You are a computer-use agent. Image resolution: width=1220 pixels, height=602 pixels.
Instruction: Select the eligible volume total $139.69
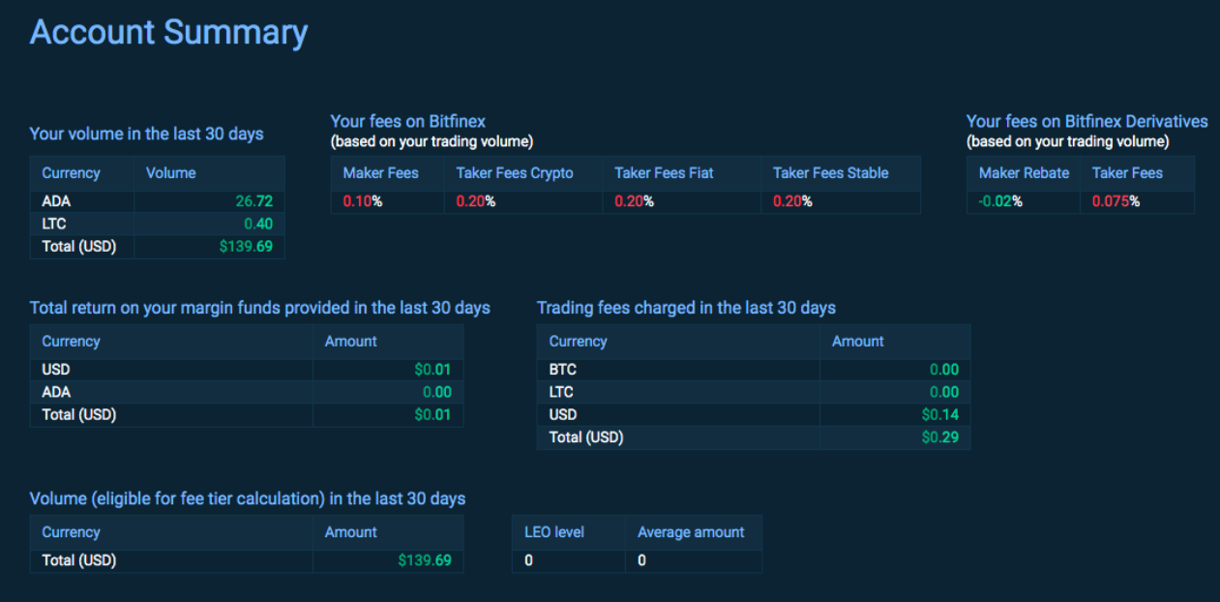tap(424, 560)
